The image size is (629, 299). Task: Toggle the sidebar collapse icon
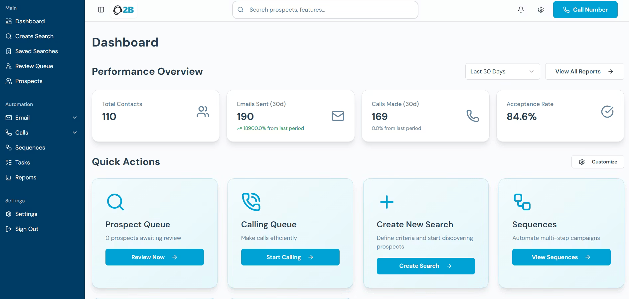click(101, 10)
